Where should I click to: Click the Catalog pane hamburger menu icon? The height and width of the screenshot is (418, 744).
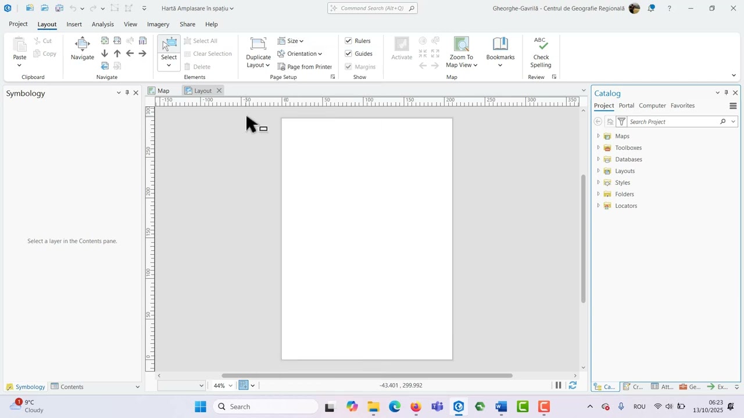tap(733, 106)
